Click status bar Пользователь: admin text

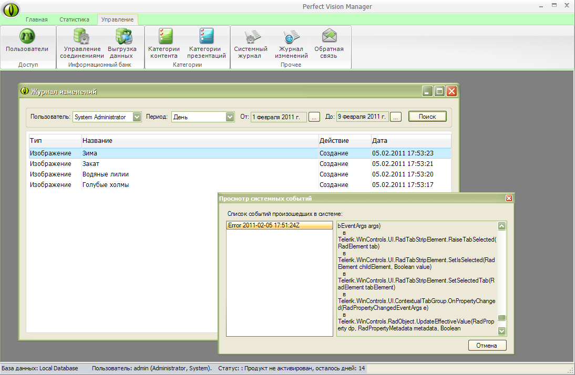pyautogui.click(x=151, y=368)
